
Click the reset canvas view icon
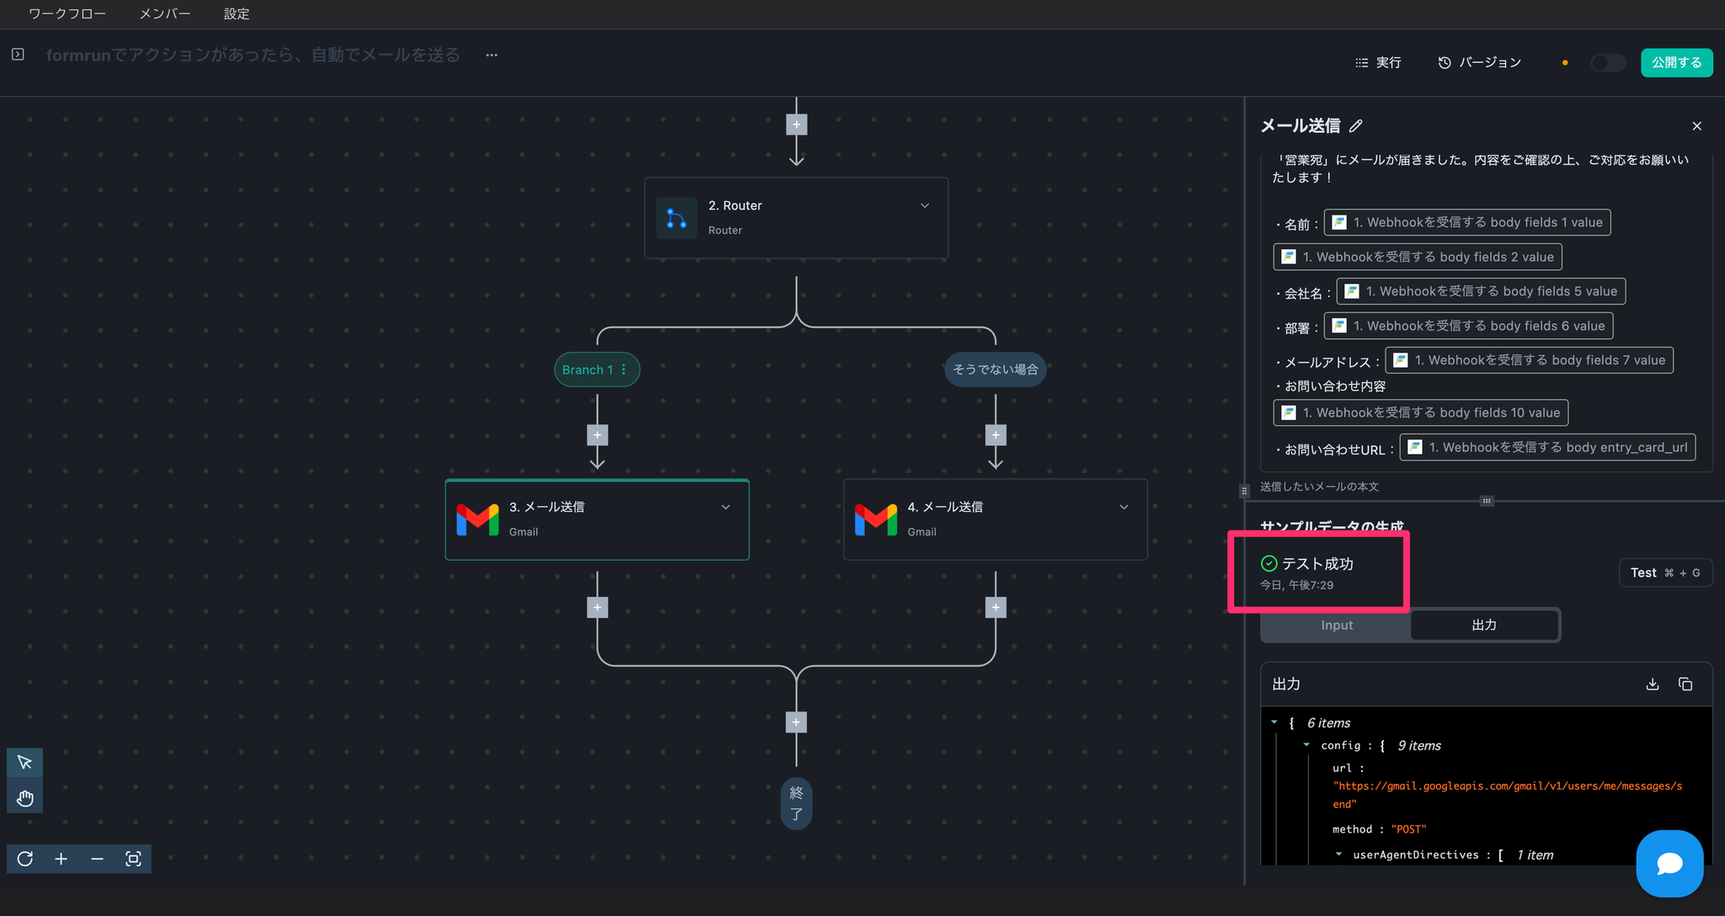[25, 859]
